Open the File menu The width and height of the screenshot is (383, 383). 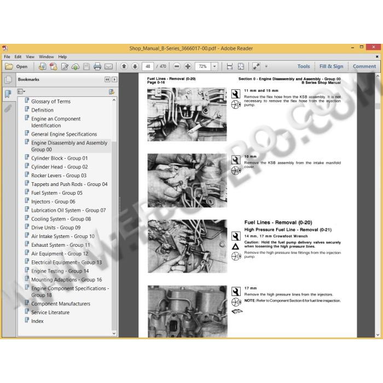7,57
